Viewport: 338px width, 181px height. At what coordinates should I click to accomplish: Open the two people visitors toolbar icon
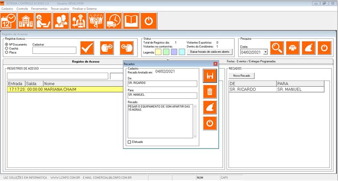pos(61,21)
